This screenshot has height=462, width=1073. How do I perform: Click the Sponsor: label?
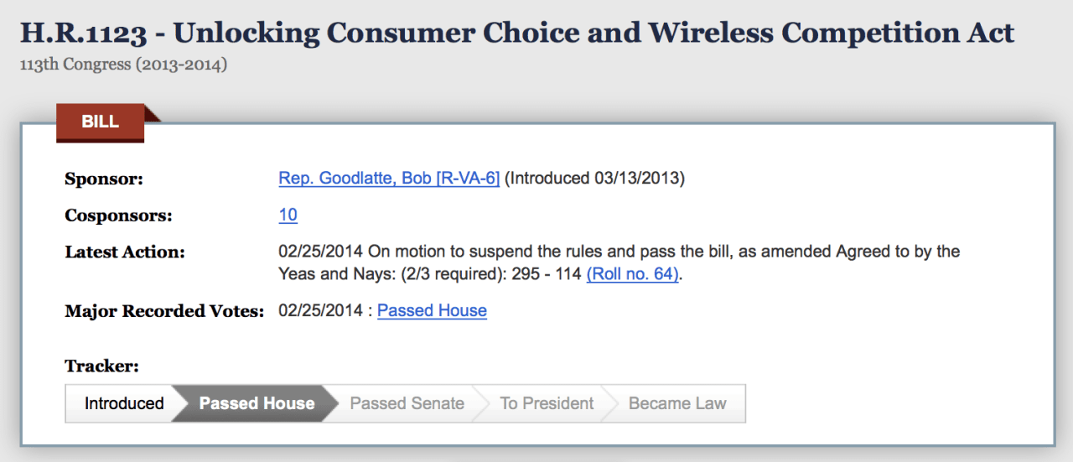(x=104, y=179)
